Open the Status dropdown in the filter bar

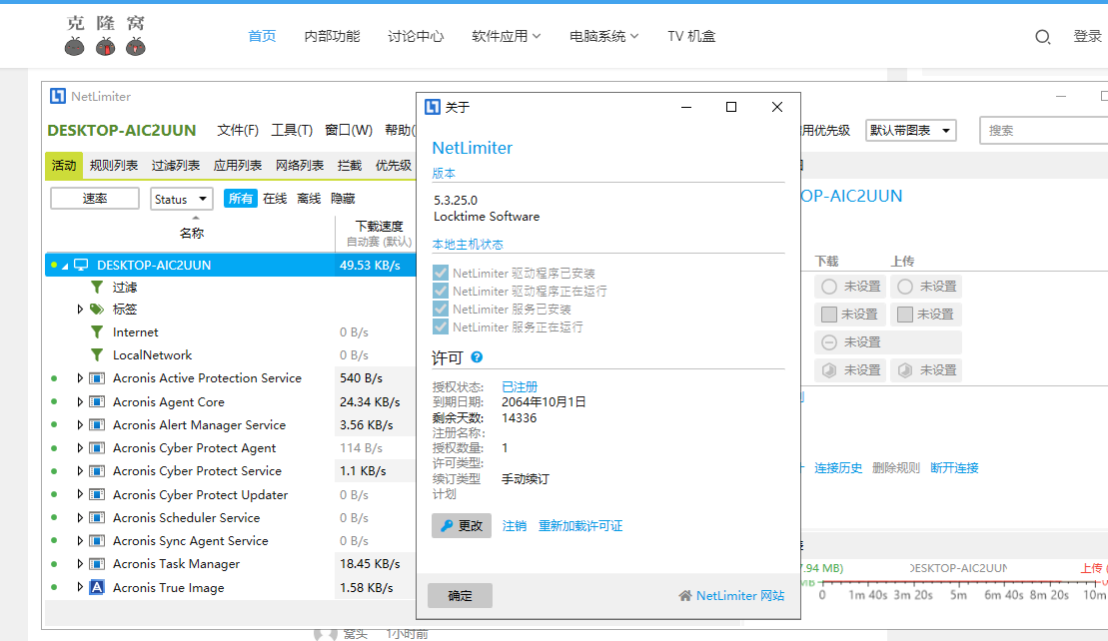181,199
